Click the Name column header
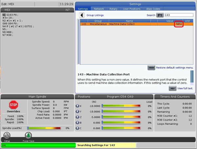Screen dimensions: 197x149 coord(130,21)
